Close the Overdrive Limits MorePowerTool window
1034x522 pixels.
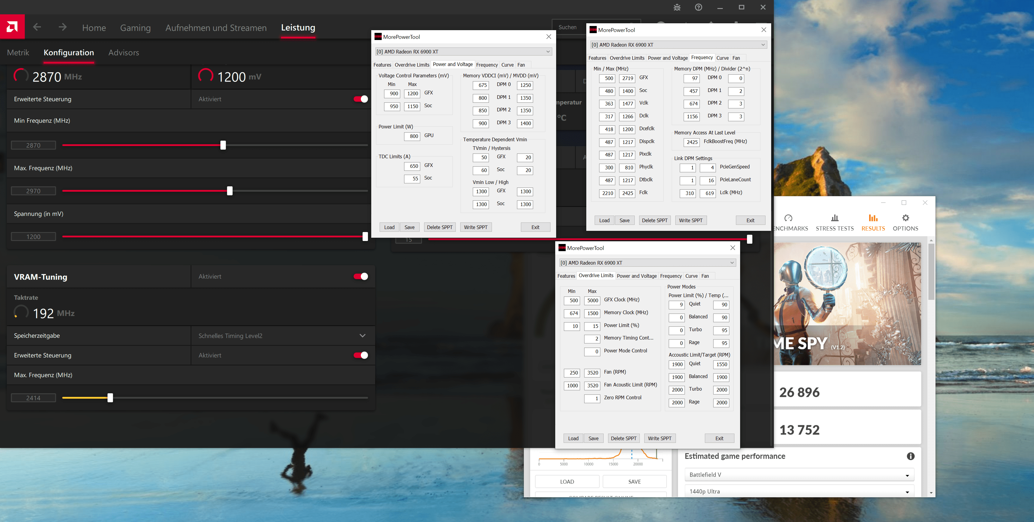point(733,248)
